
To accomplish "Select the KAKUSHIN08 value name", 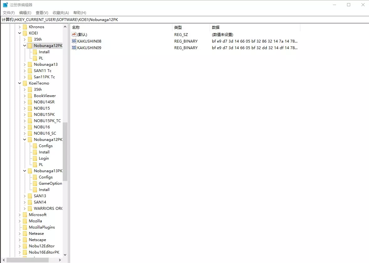I will [x=89, y=41].
